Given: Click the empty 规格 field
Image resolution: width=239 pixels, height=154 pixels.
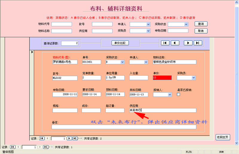Looking at the screenshot, I should coord(65,111).
